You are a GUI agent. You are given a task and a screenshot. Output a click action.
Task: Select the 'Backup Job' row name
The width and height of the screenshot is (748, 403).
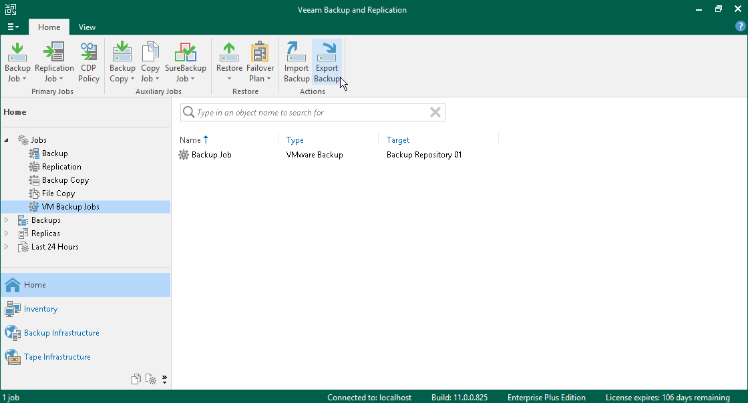coord(211,155)
